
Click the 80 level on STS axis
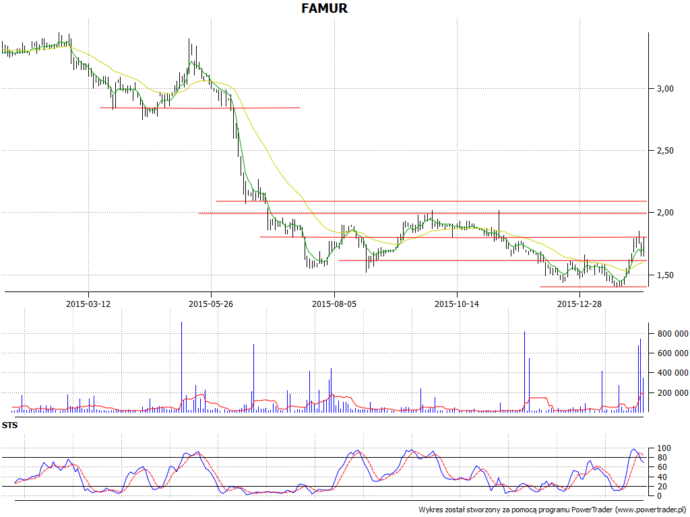point(664,458)
